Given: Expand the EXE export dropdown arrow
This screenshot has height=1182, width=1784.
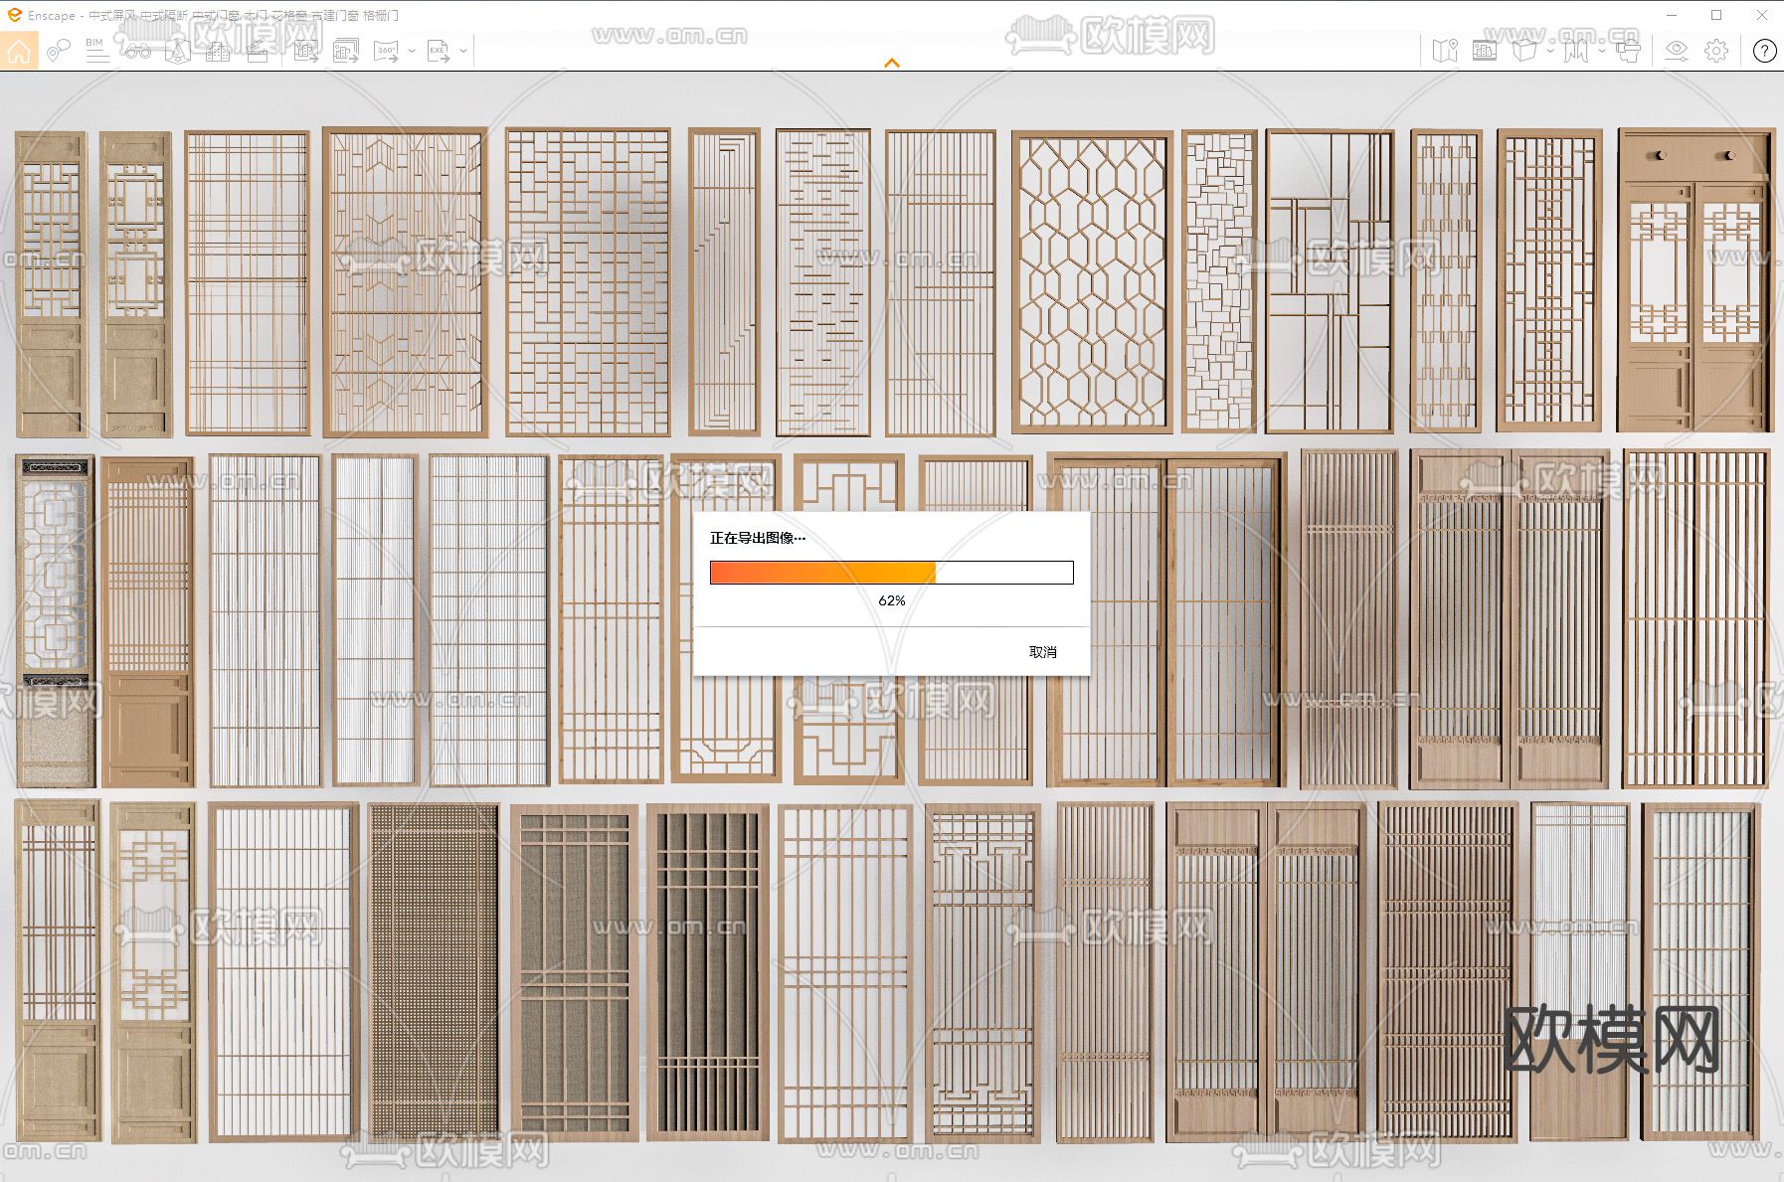Looking at the screenshot, I should (463, 51).
